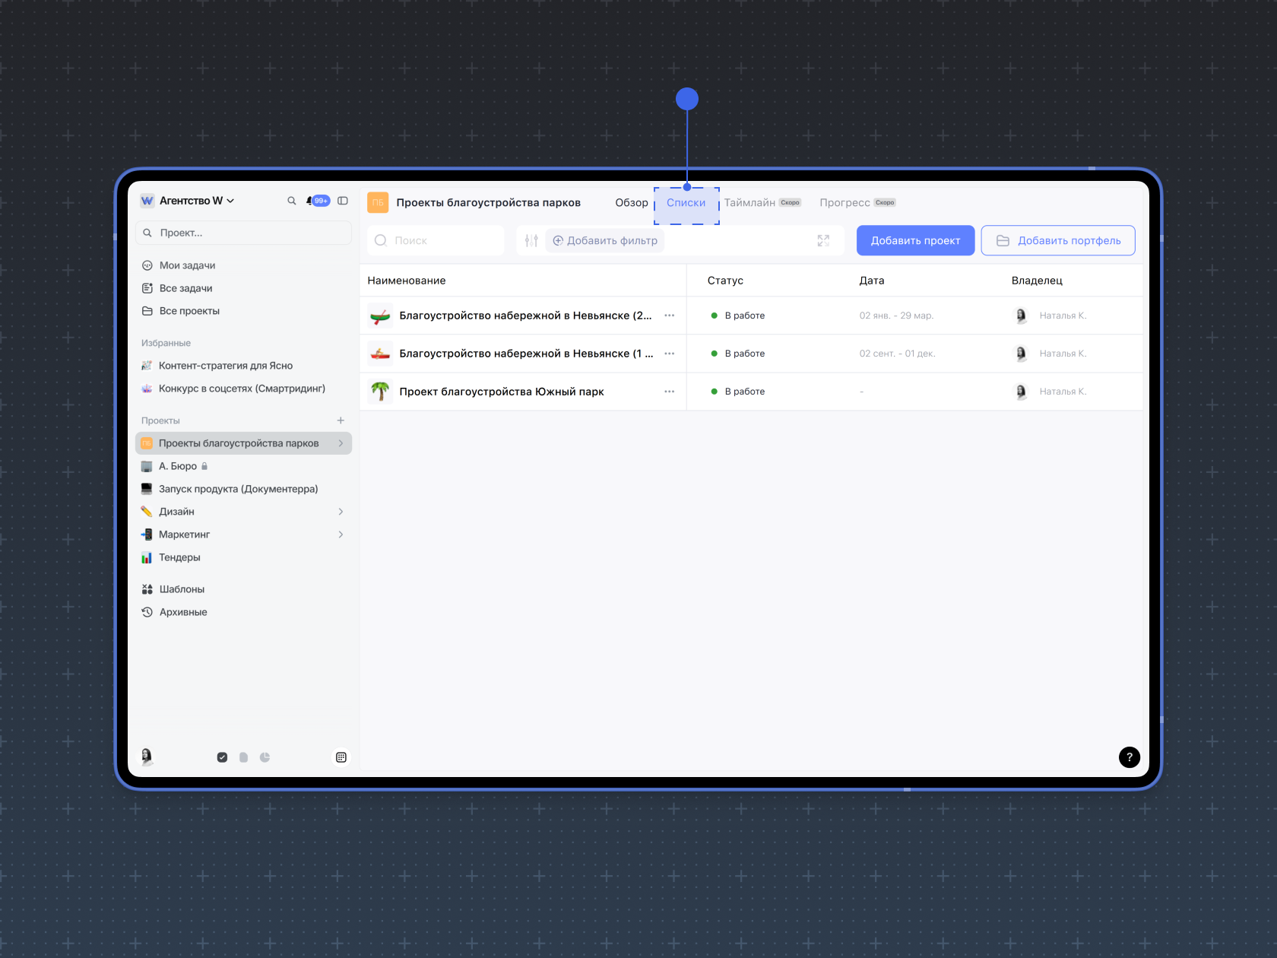The image size is (1277, 958).
Task: Click the sidebar search magnifier icon
Action: [292, 201]
